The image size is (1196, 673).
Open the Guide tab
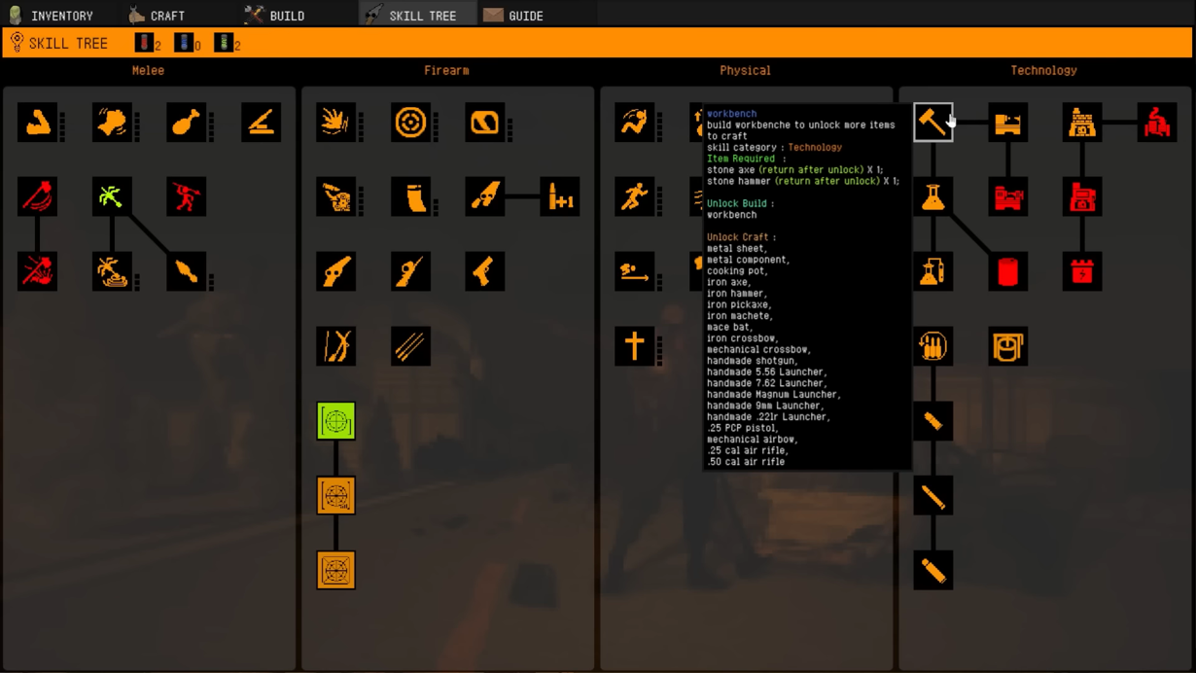point(515,16)
